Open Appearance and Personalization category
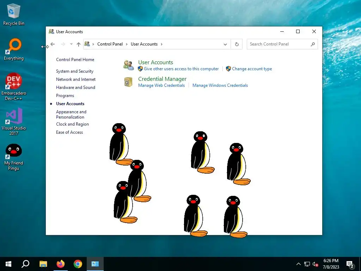Image resolution: width=361 pixels, height=271 pixels. tap(71, 114)
